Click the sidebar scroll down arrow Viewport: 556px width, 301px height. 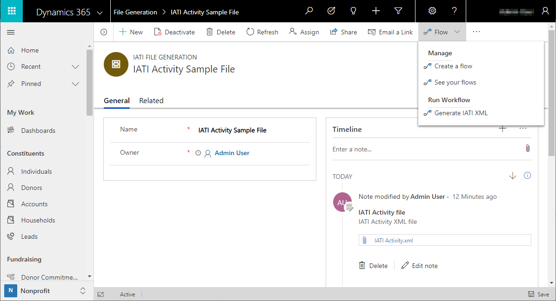[89, 276]
